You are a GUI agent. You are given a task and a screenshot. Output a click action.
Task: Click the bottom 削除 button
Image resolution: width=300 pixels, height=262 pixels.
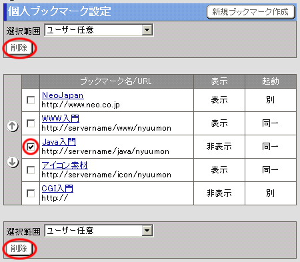coord(19,249)
